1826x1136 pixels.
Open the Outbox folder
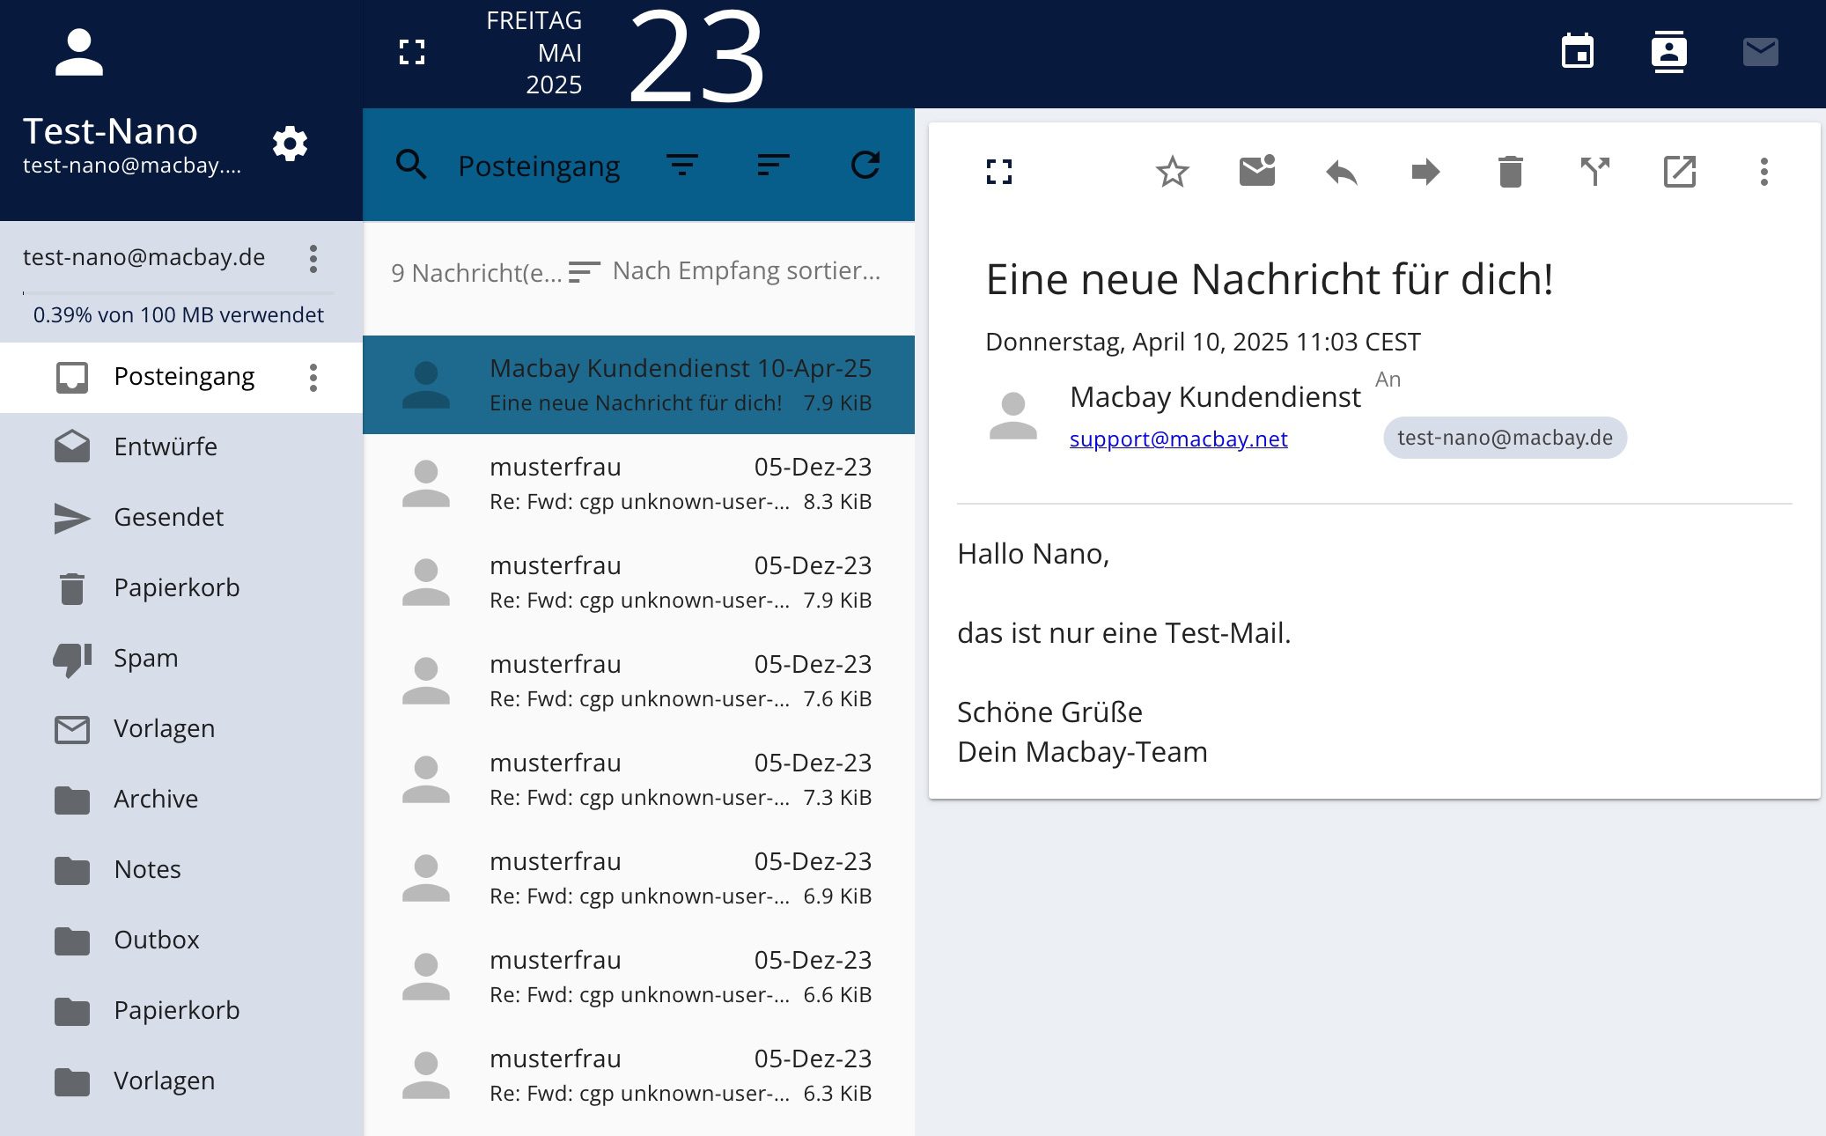click(181, 941)
